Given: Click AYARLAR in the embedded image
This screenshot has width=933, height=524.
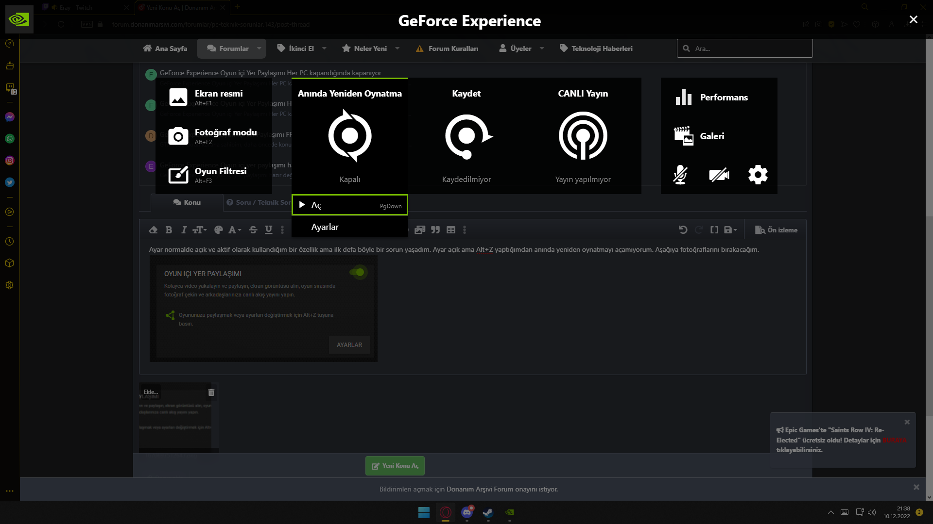Looking at the screenshot, I should point(349,345).
